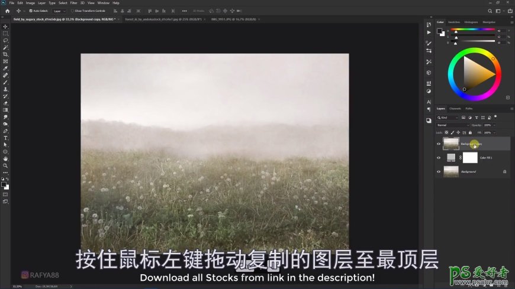Select the Smudge tool

pos(5,117)
